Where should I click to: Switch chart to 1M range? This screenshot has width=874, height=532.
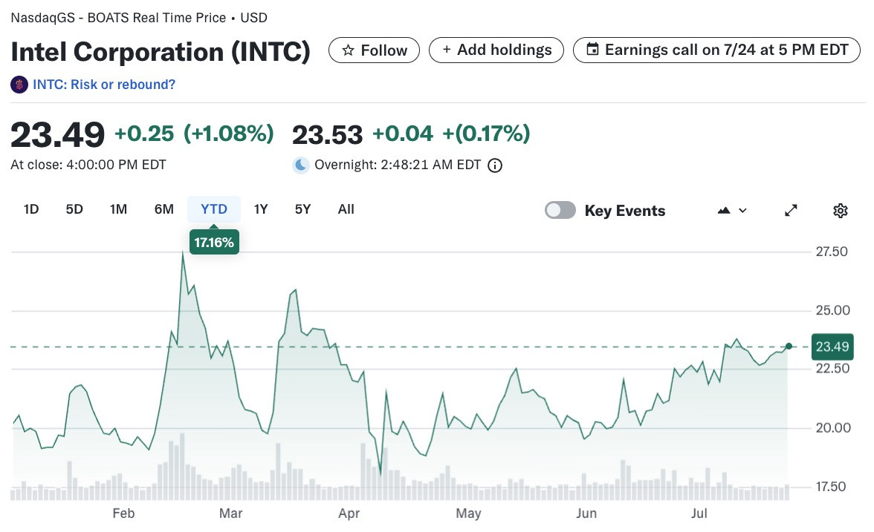pyautogui.click(x=118, y=209)
